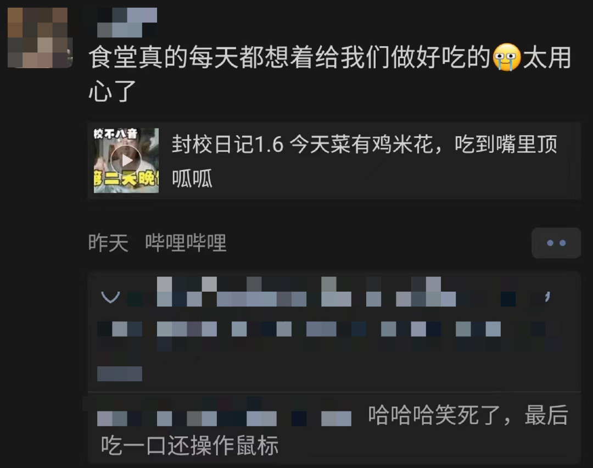Tap the crying emoji in the post
The height and width of the screenshot is (468, 593).
[507, 57]
